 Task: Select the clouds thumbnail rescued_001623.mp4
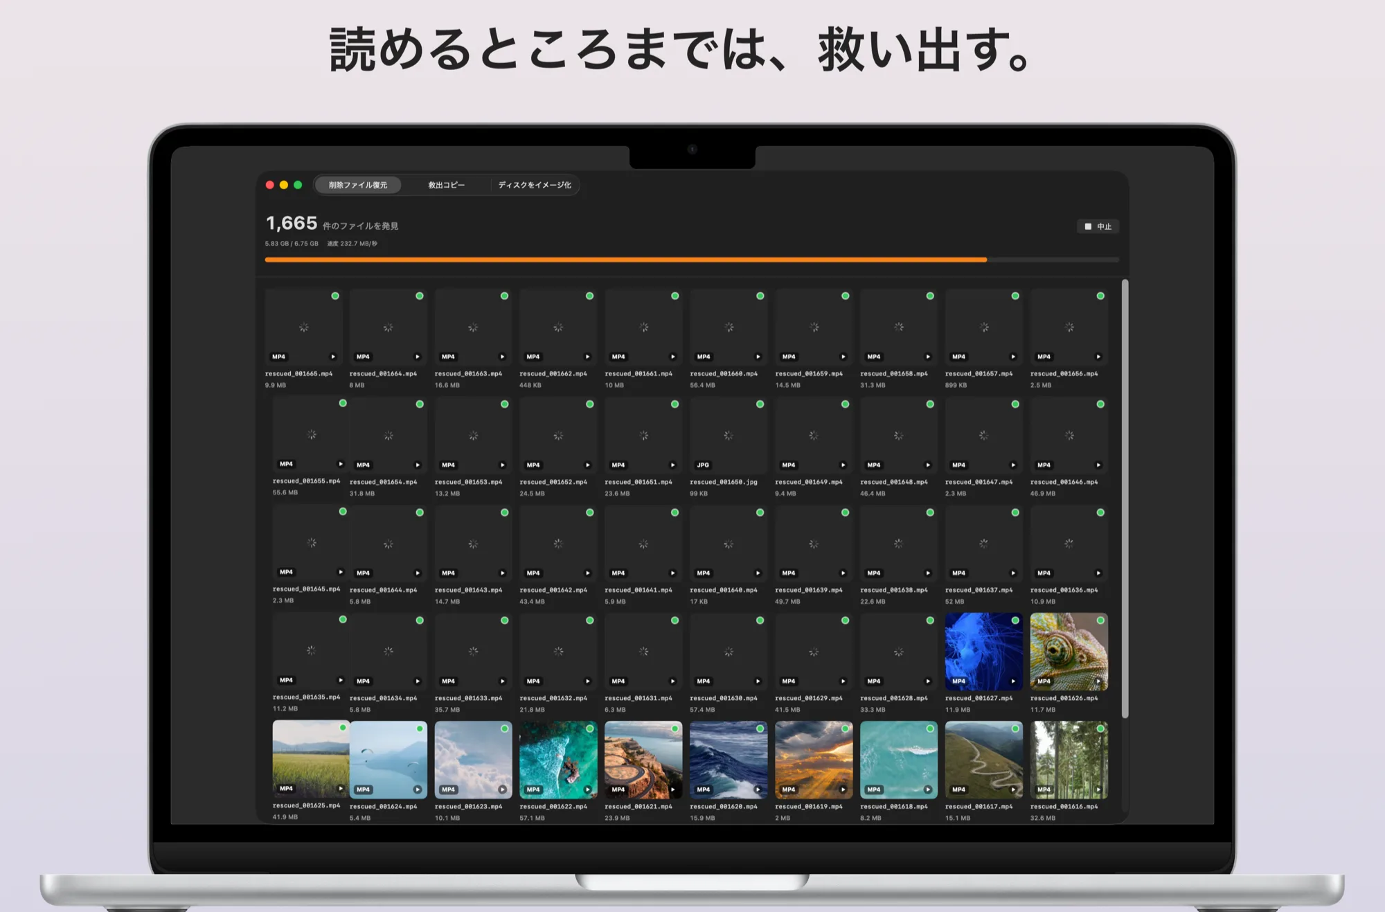point(473,760)
